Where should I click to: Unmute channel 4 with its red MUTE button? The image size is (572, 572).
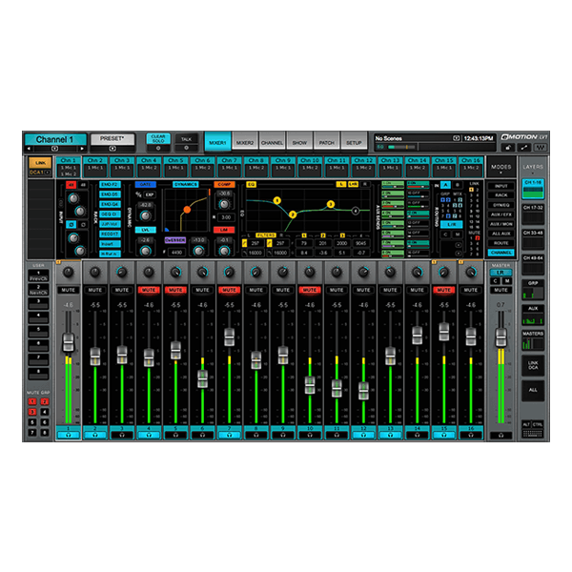(x=149, y=288)
